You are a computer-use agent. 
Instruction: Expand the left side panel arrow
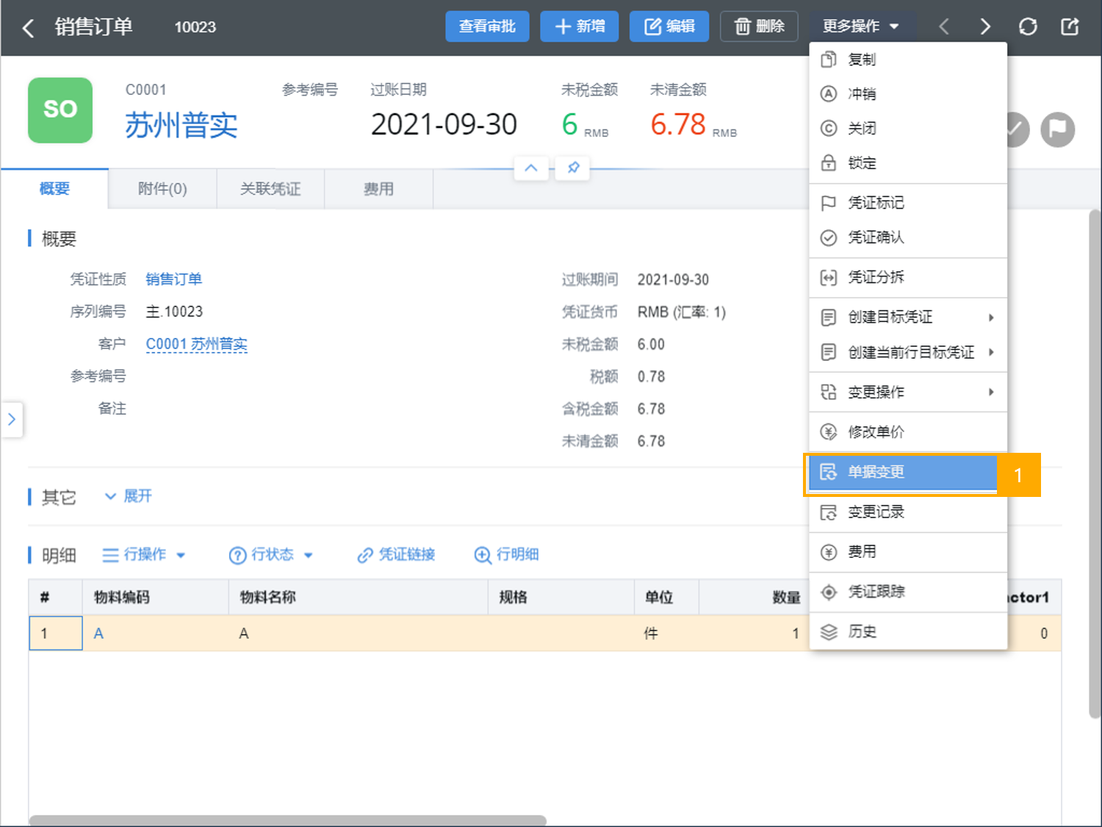[12, 419]
